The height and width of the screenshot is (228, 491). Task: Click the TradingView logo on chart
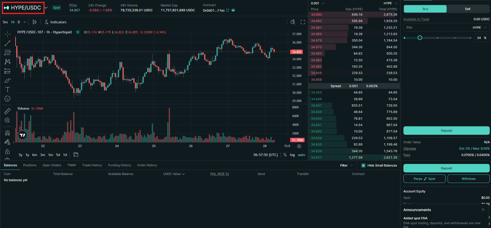(23, 135)
